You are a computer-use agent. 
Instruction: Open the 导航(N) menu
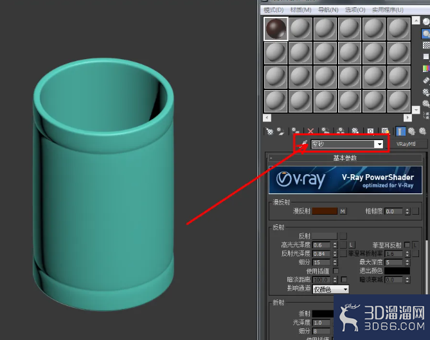click(x=328, y=10)
